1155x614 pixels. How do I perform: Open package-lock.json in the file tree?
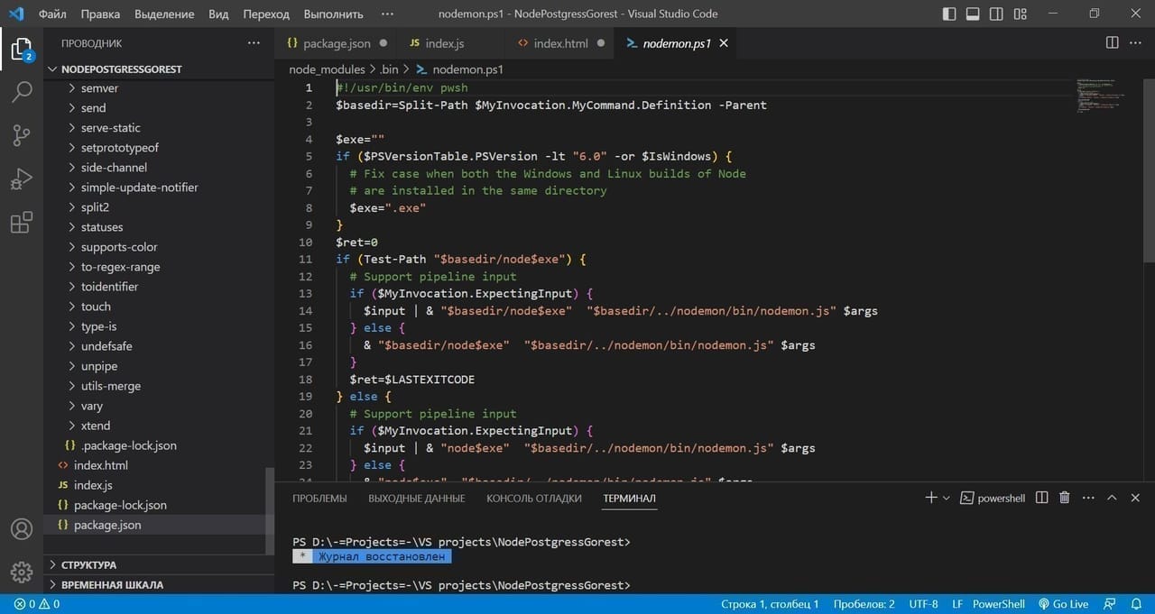click(x=120, y=505)
